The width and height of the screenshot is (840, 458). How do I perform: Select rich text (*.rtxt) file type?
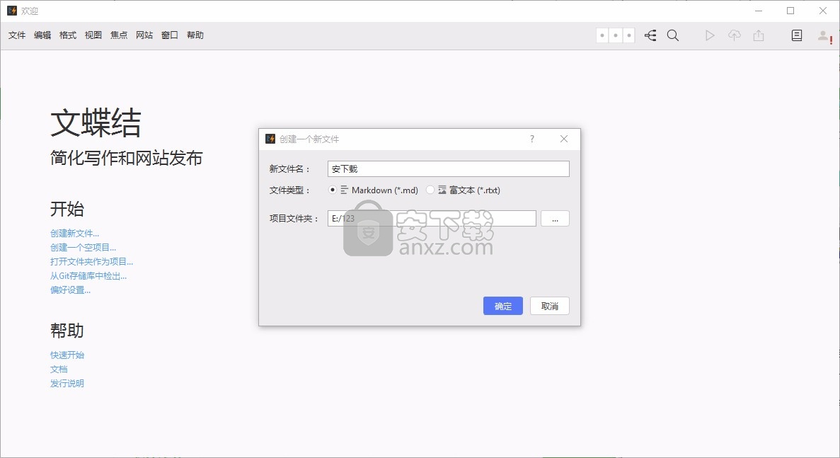click(430, 190)
